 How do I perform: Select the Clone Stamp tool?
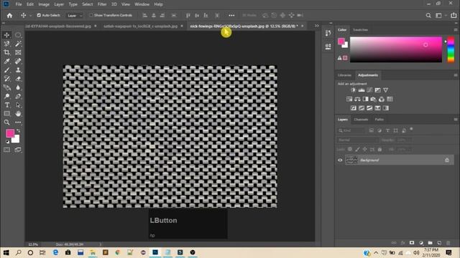[x=18, y=70]
